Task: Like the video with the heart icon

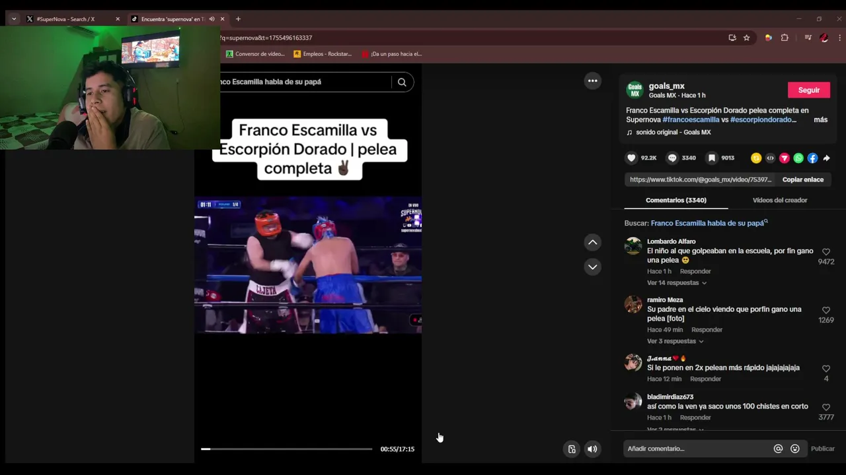Action: tap(631, 158)
